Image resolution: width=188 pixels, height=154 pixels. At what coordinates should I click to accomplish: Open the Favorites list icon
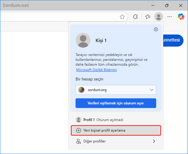[148, 17]
